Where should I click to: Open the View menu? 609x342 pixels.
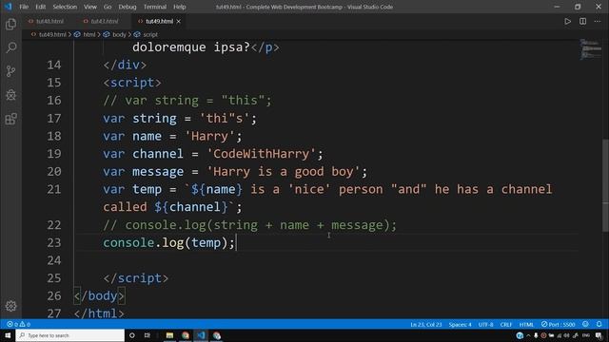(90, 7)
